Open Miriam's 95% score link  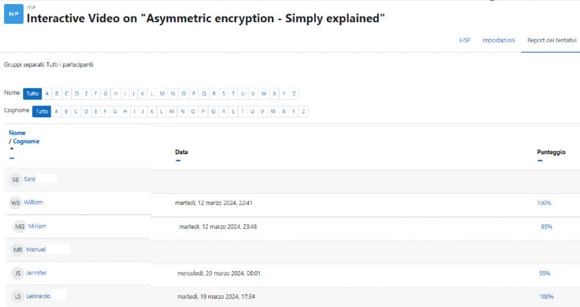tap(547, 227)
